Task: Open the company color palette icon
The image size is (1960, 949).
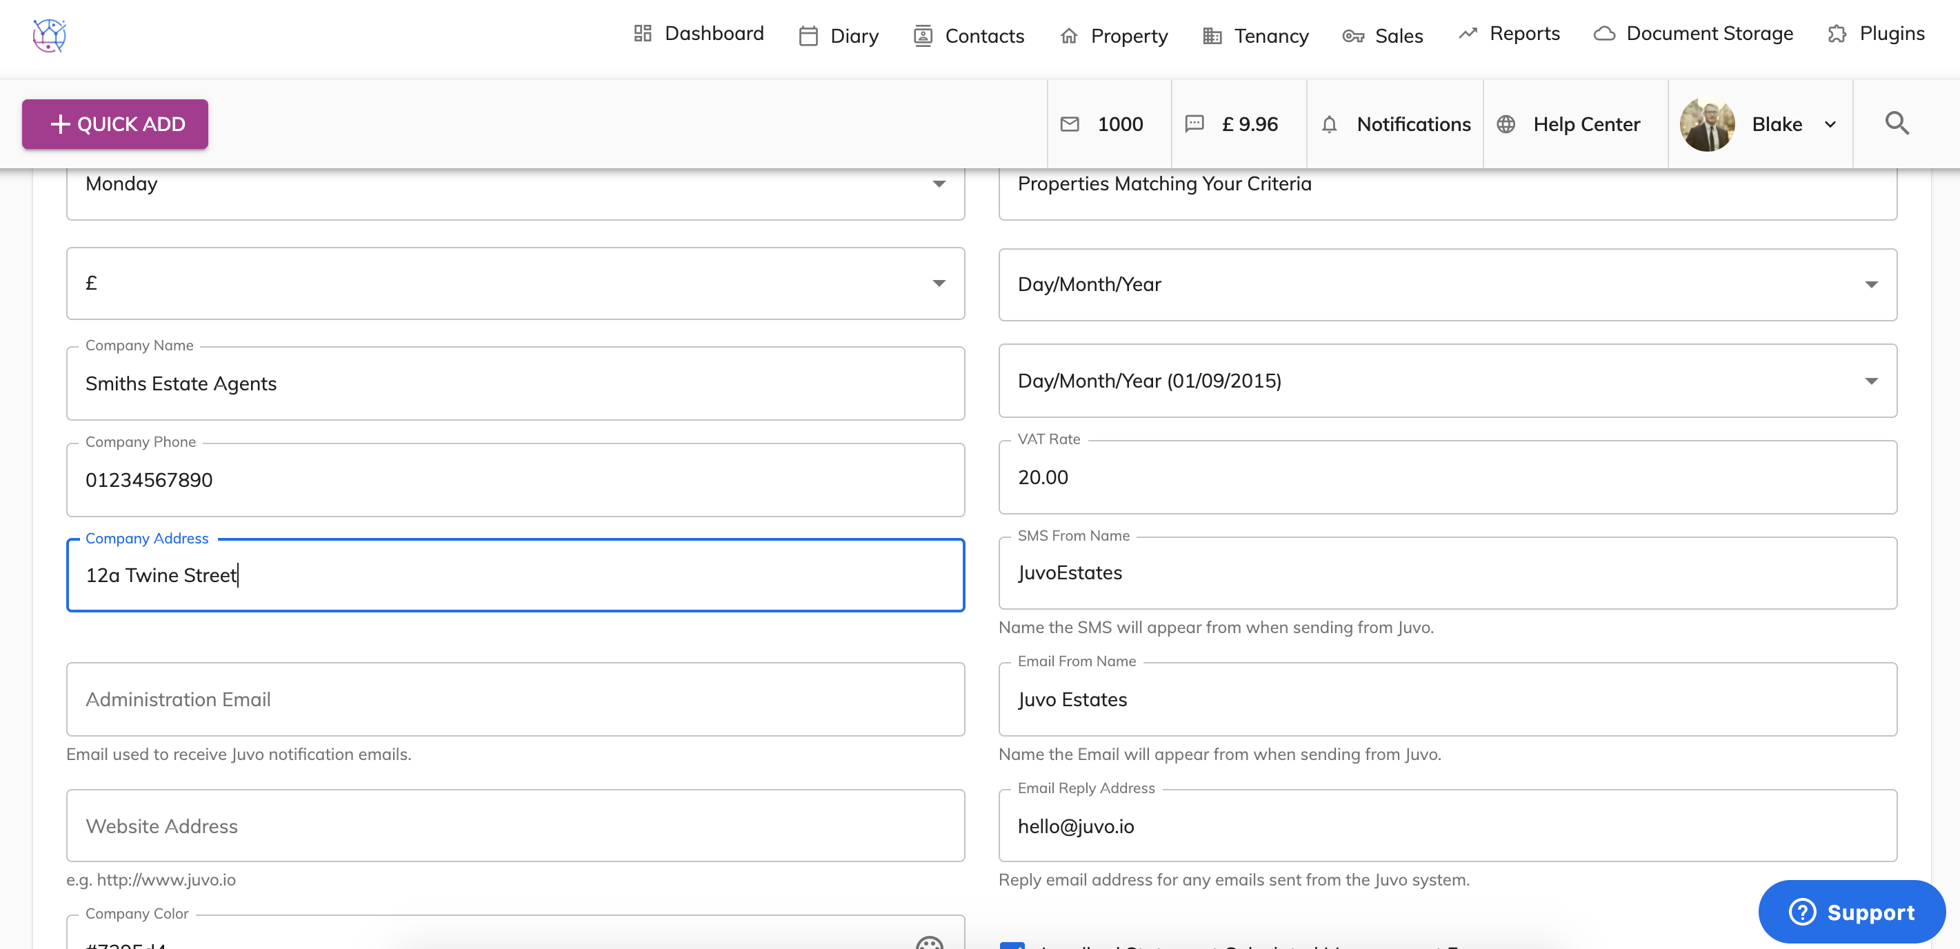Action: click(x=929, y=942)
